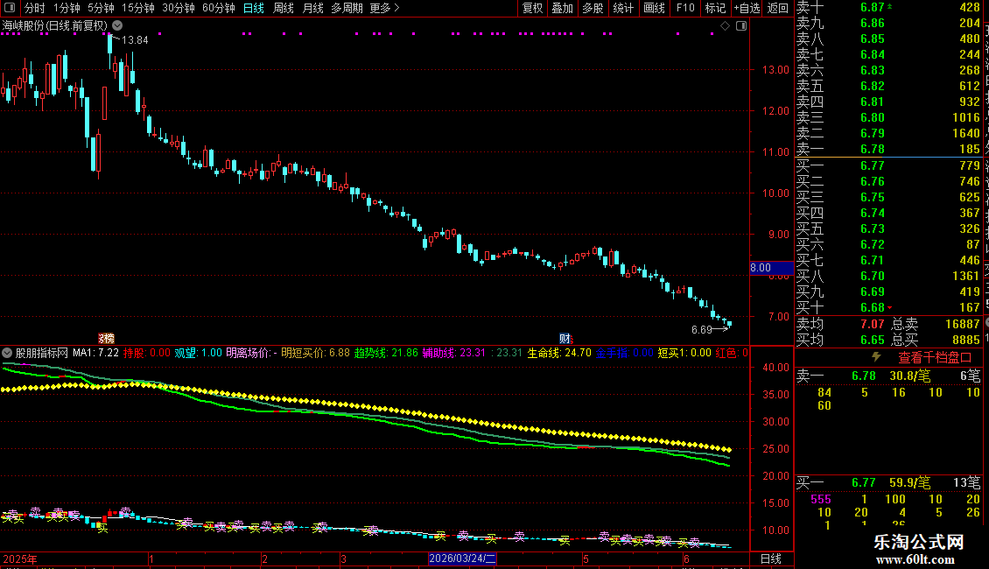Select the 5分钟 period tab
Screen dimensions: 989x569
[x=101, y=8]
